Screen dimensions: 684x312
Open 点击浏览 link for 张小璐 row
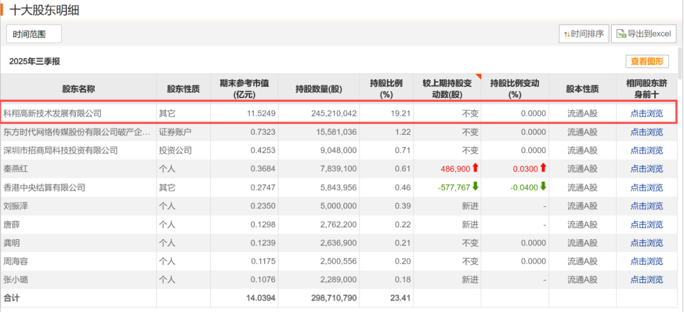[647, 279]
